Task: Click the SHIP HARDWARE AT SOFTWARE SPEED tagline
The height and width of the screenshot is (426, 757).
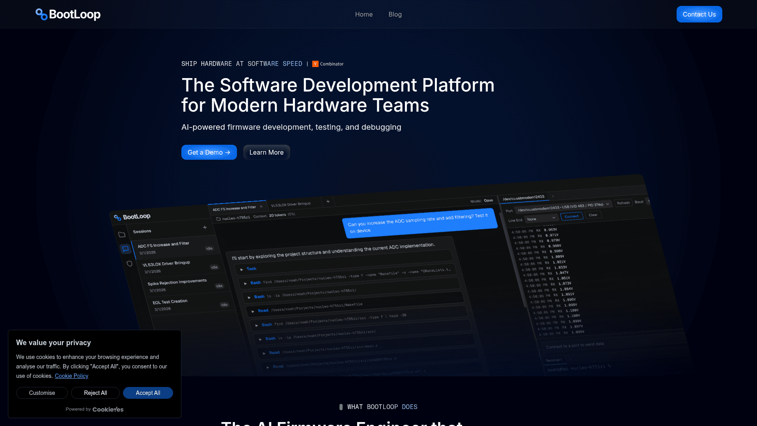Action: 242,64
